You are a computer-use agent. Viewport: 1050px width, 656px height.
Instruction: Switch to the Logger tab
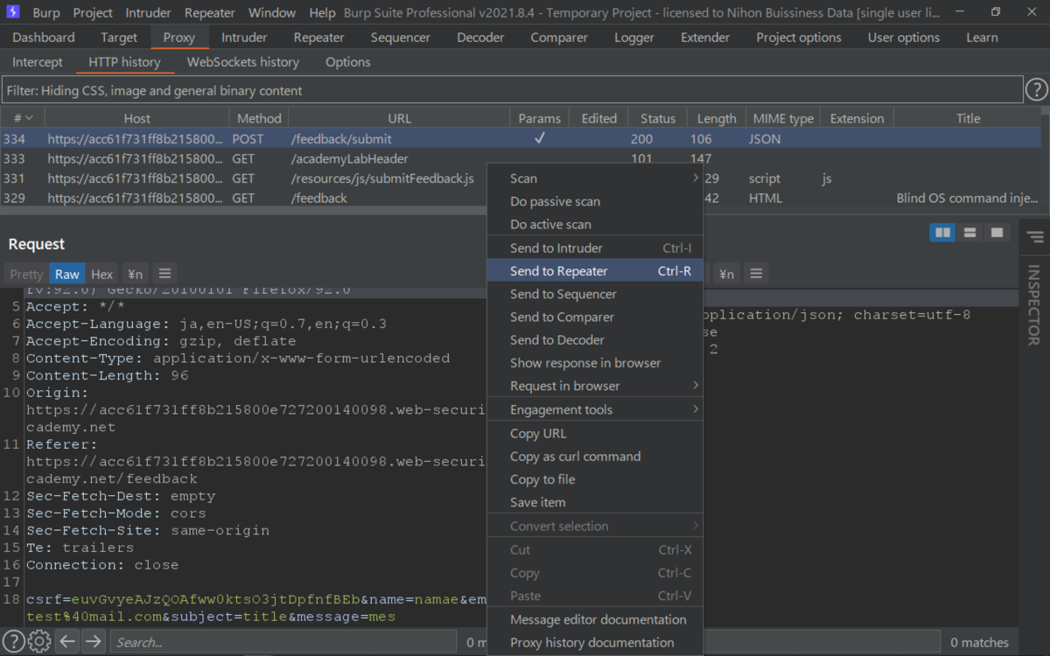pos(634,38)
